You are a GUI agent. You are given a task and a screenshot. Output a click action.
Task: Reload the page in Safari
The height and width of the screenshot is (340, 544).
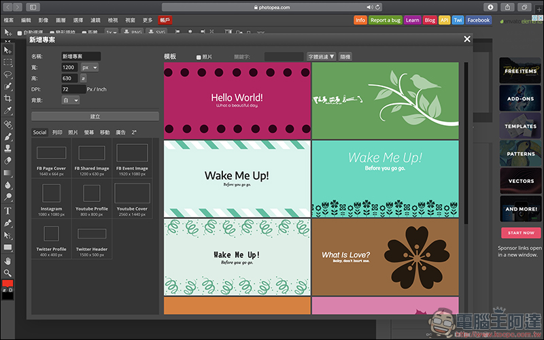coord(377,7)
